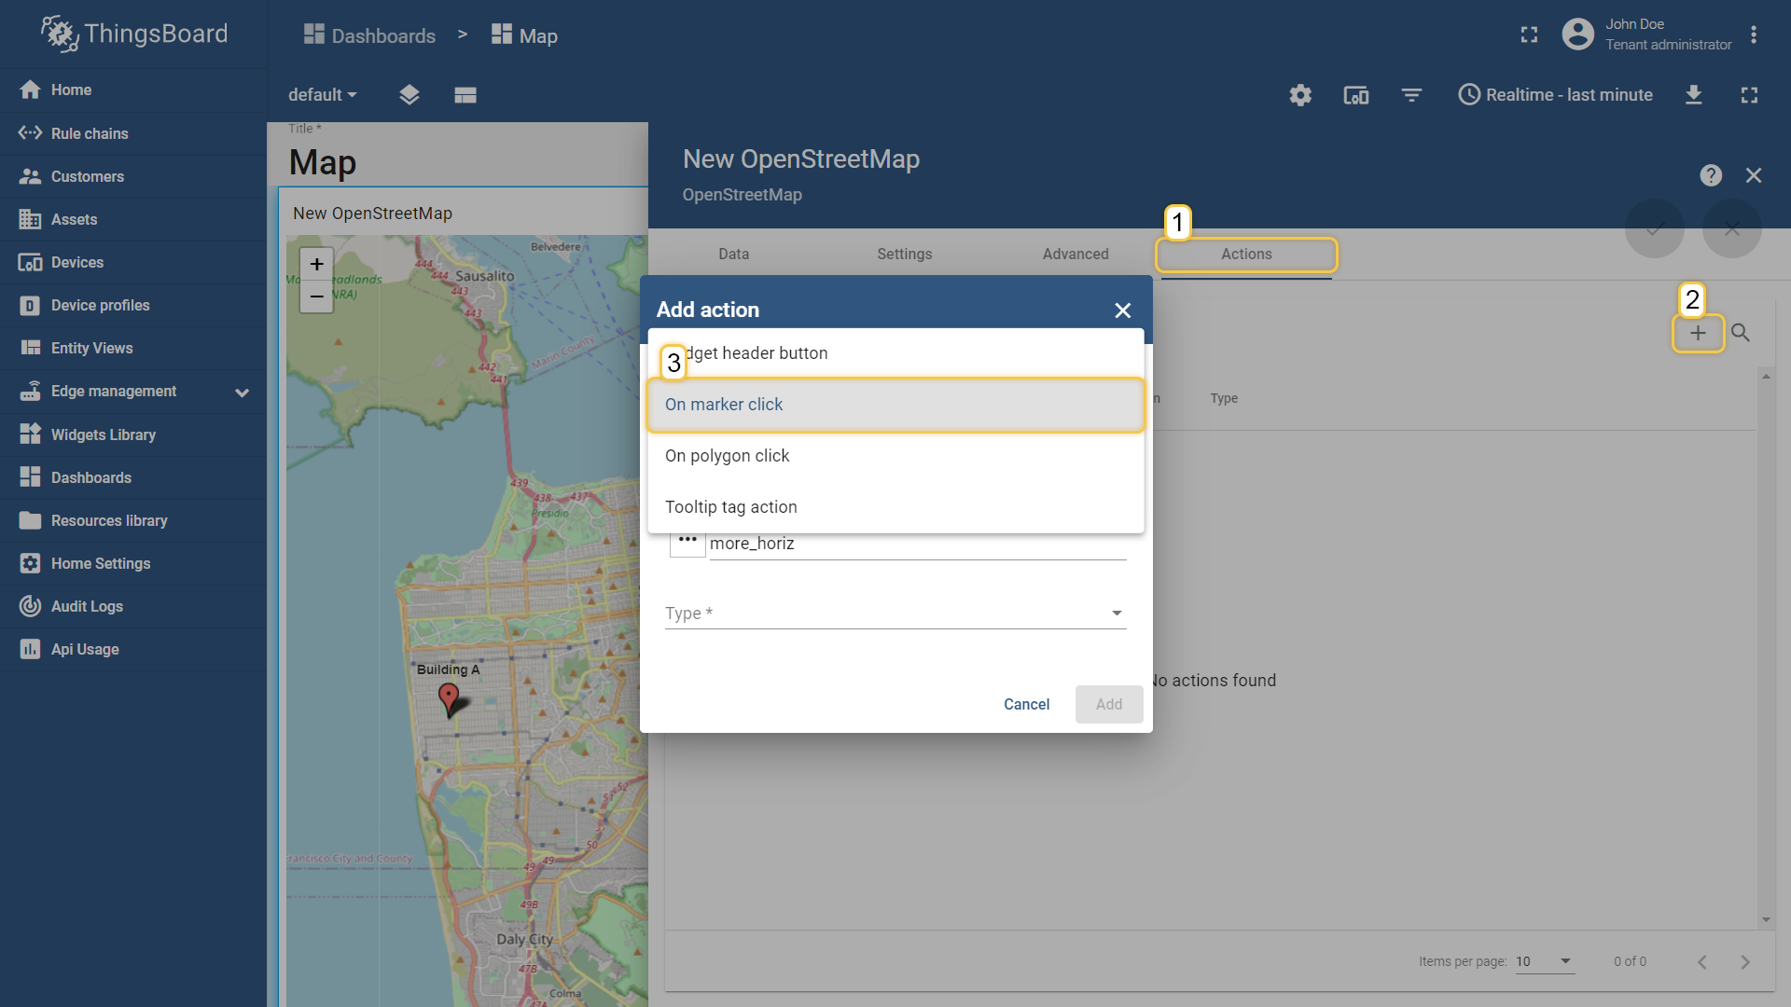Search actions magnifier icon

coord(1740,333)
